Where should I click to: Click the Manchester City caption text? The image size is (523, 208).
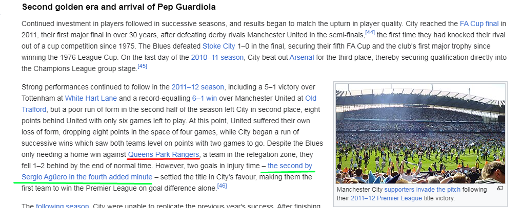[x=359, y=190]
